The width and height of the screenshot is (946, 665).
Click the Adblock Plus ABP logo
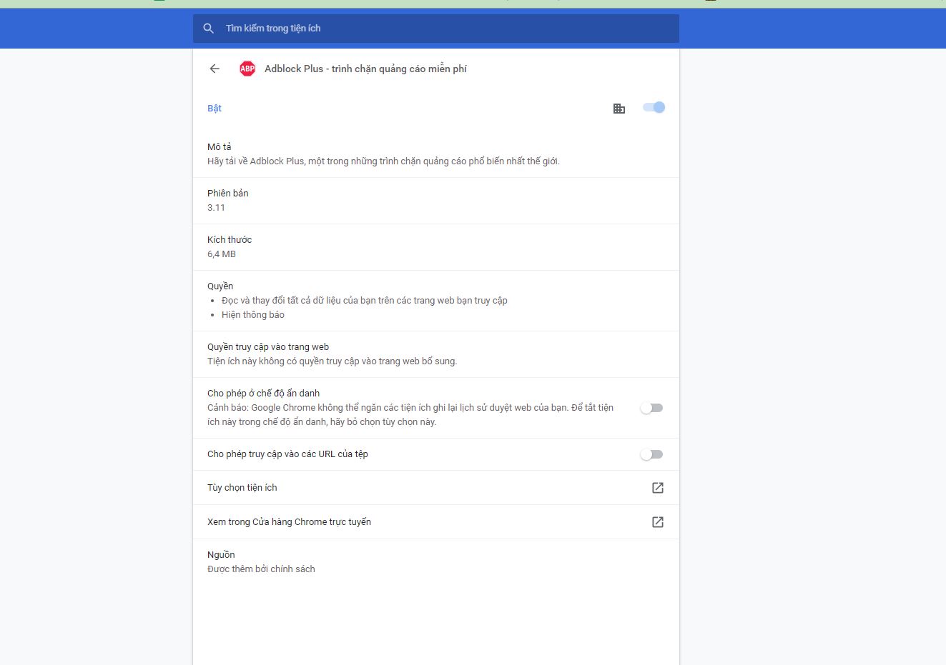(247, 69)
